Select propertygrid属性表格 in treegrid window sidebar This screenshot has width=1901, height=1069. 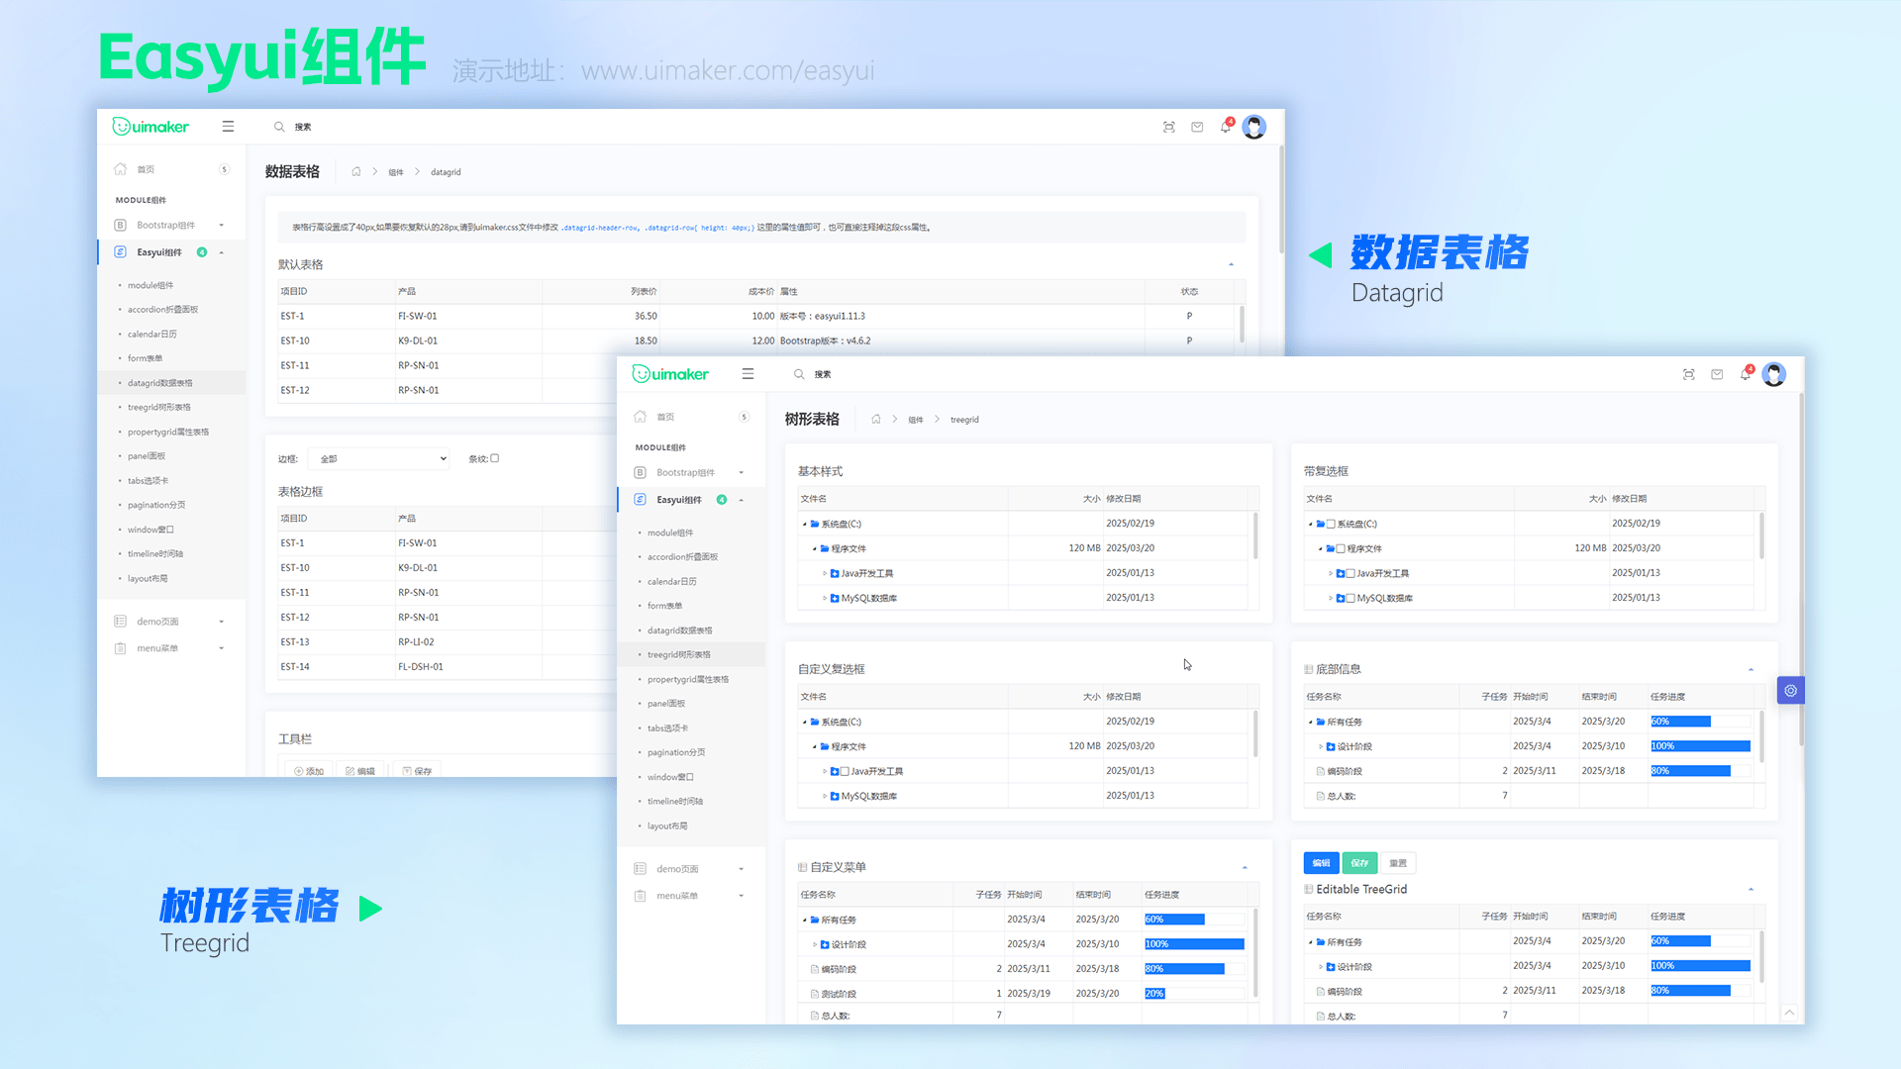point(687,679)
